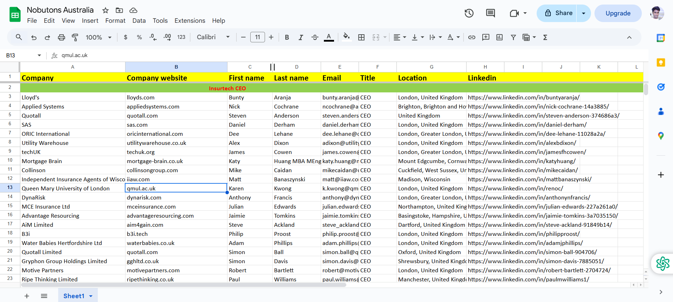Click the Upgrade button
Image resolution: width=673 pixels, height=302 pixels.
[x=618, y=13]
